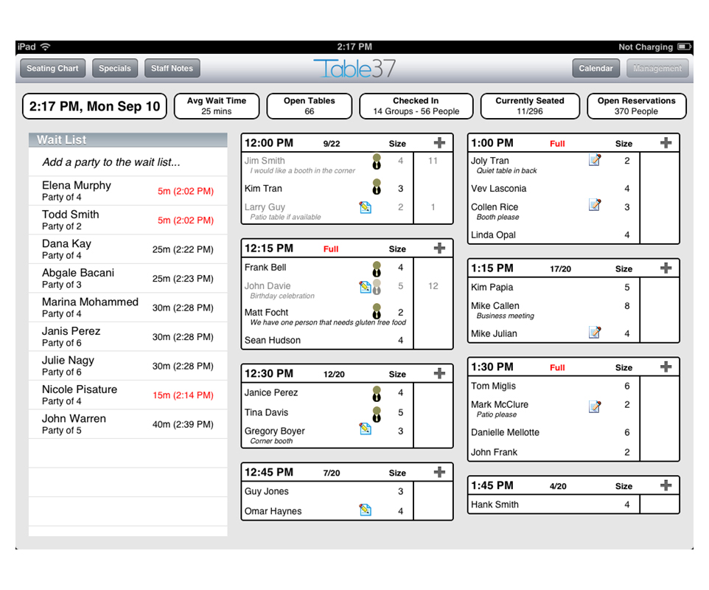Tap Add a party to the wait list

[x=111, y=162]
